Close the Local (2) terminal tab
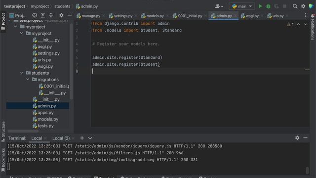 point(73,138)
